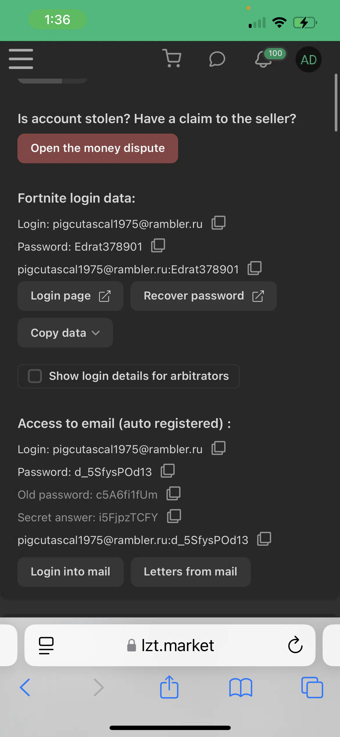Open Recover password link
340x737 pixels.
click(x=204, y=296)
